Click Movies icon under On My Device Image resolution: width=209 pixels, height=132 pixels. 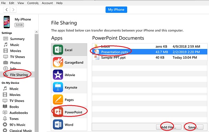click(x=5, y=94)
